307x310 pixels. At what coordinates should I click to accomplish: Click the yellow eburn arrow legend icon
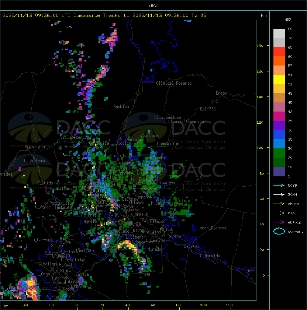279,204
